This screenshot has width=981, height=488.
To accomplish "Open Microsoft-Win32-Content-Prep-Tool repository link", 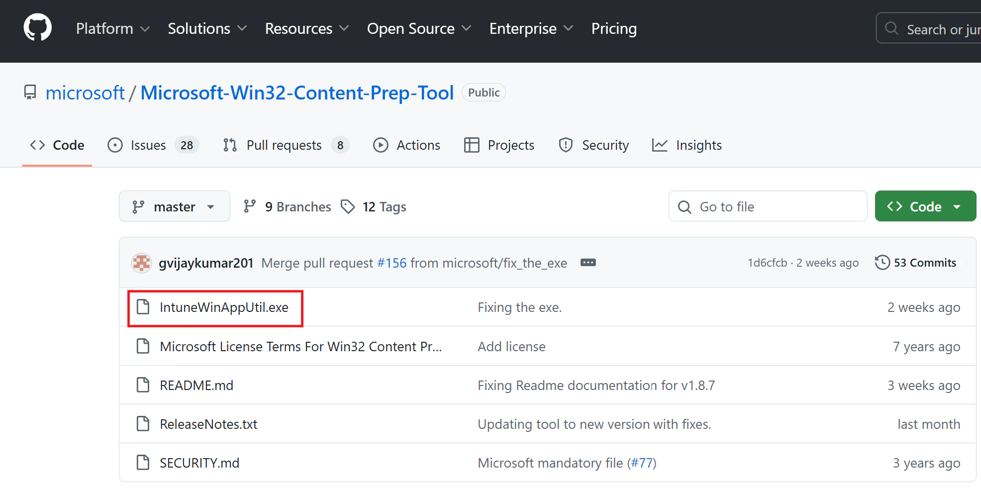I will point(297,93).
